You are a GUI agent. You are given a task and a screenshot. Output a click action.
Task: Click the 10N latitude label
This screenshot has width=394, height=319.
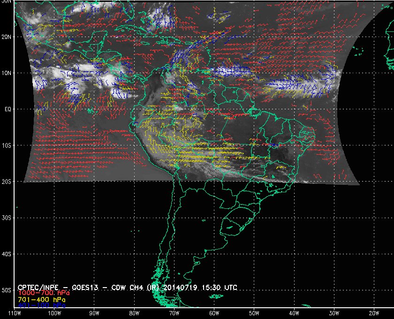[6, 73]
